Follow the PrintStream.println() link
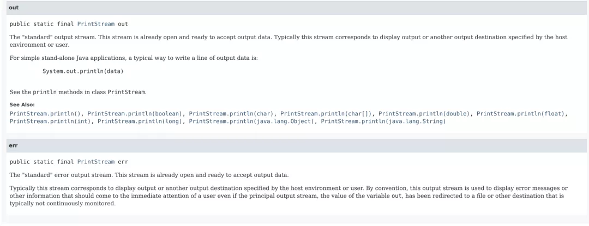The height and width of the screenshot is (226, 589). pyautogui.click(x=45, y=113)
